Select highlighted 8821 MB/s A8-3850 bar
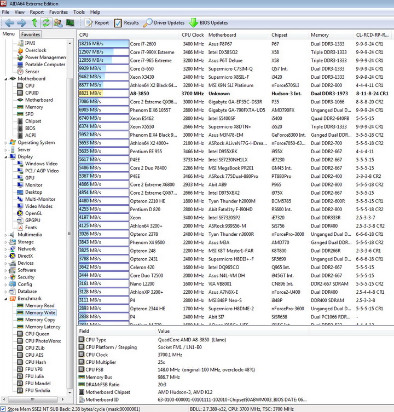Screen dimensions: 394x412 [103, 94]
